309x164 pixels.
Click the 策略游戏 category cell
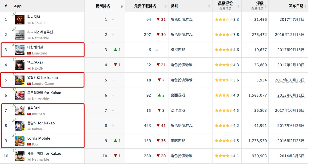point(178,141)
